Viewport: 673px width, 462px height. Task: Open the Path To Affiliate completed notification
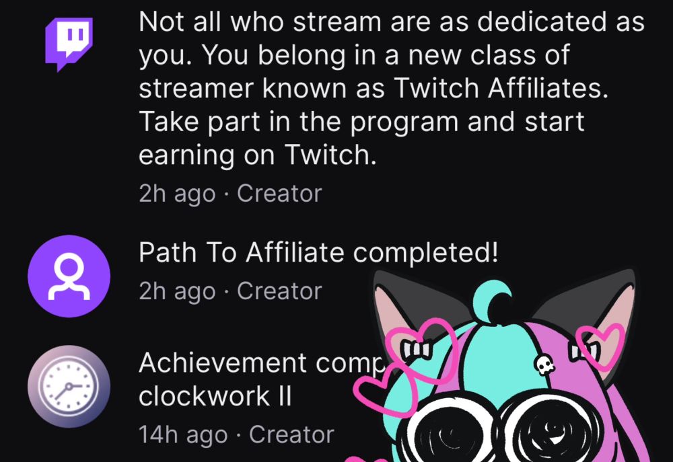pos(318,252)
